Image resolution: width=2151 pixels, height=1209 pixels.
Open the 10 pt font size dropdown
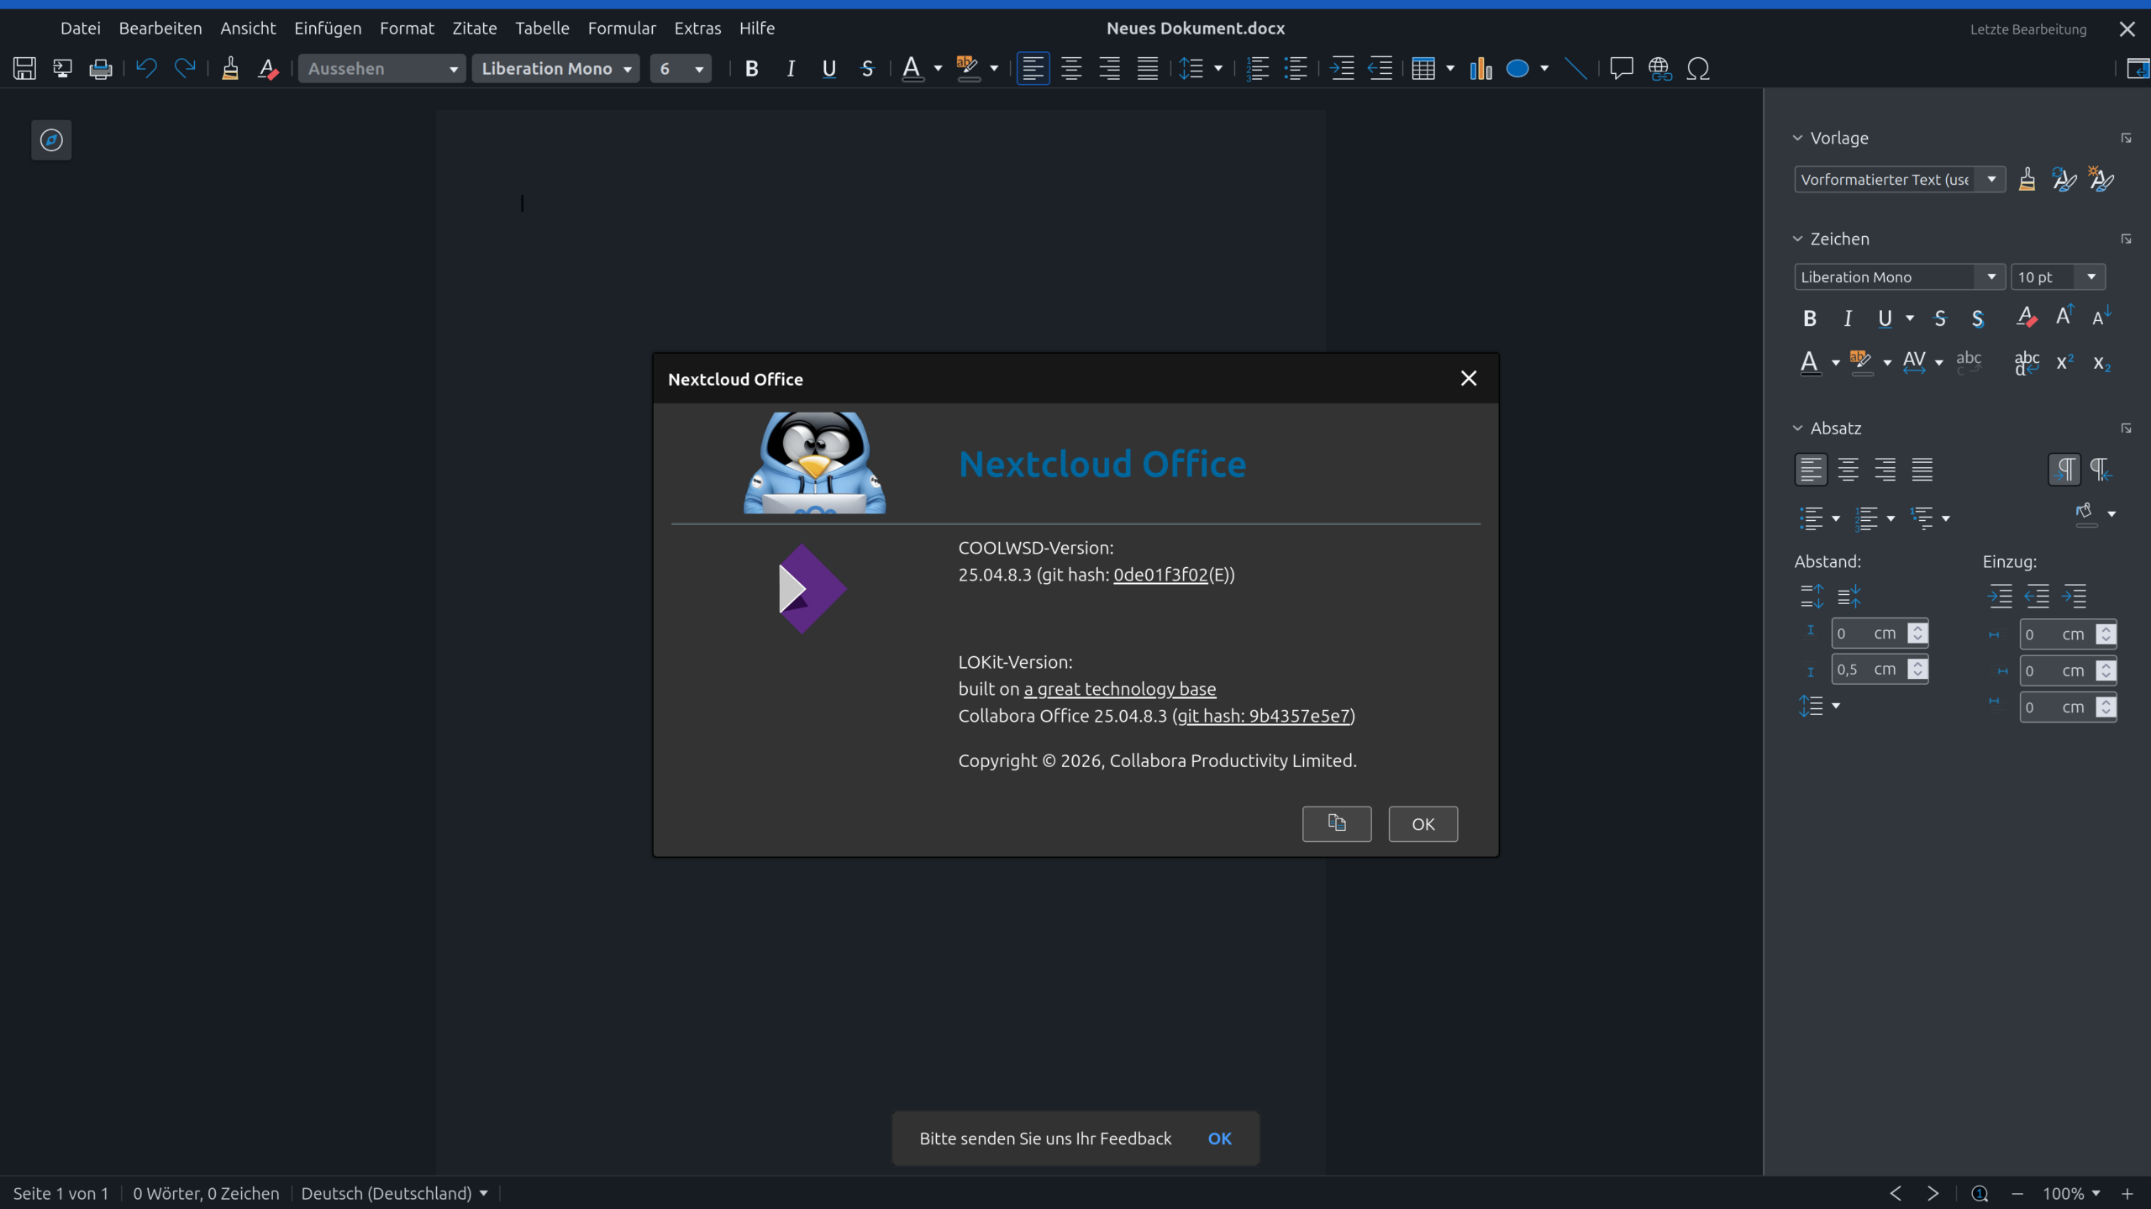(x=2091, y=277)
